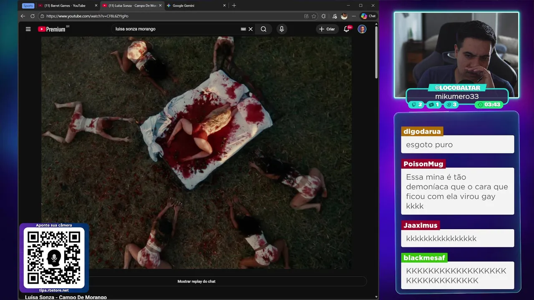Click the chat message esgoto puro

429,145
